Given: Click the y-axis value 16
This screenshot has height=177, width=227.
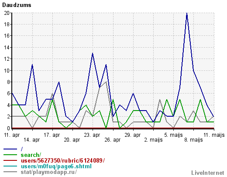Looking at the screenshot, I should pos(7,36).
